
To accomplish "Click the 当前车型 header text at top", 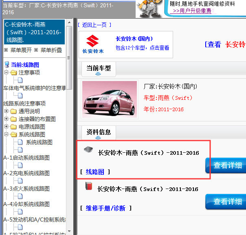I will (x=58, y=9).
